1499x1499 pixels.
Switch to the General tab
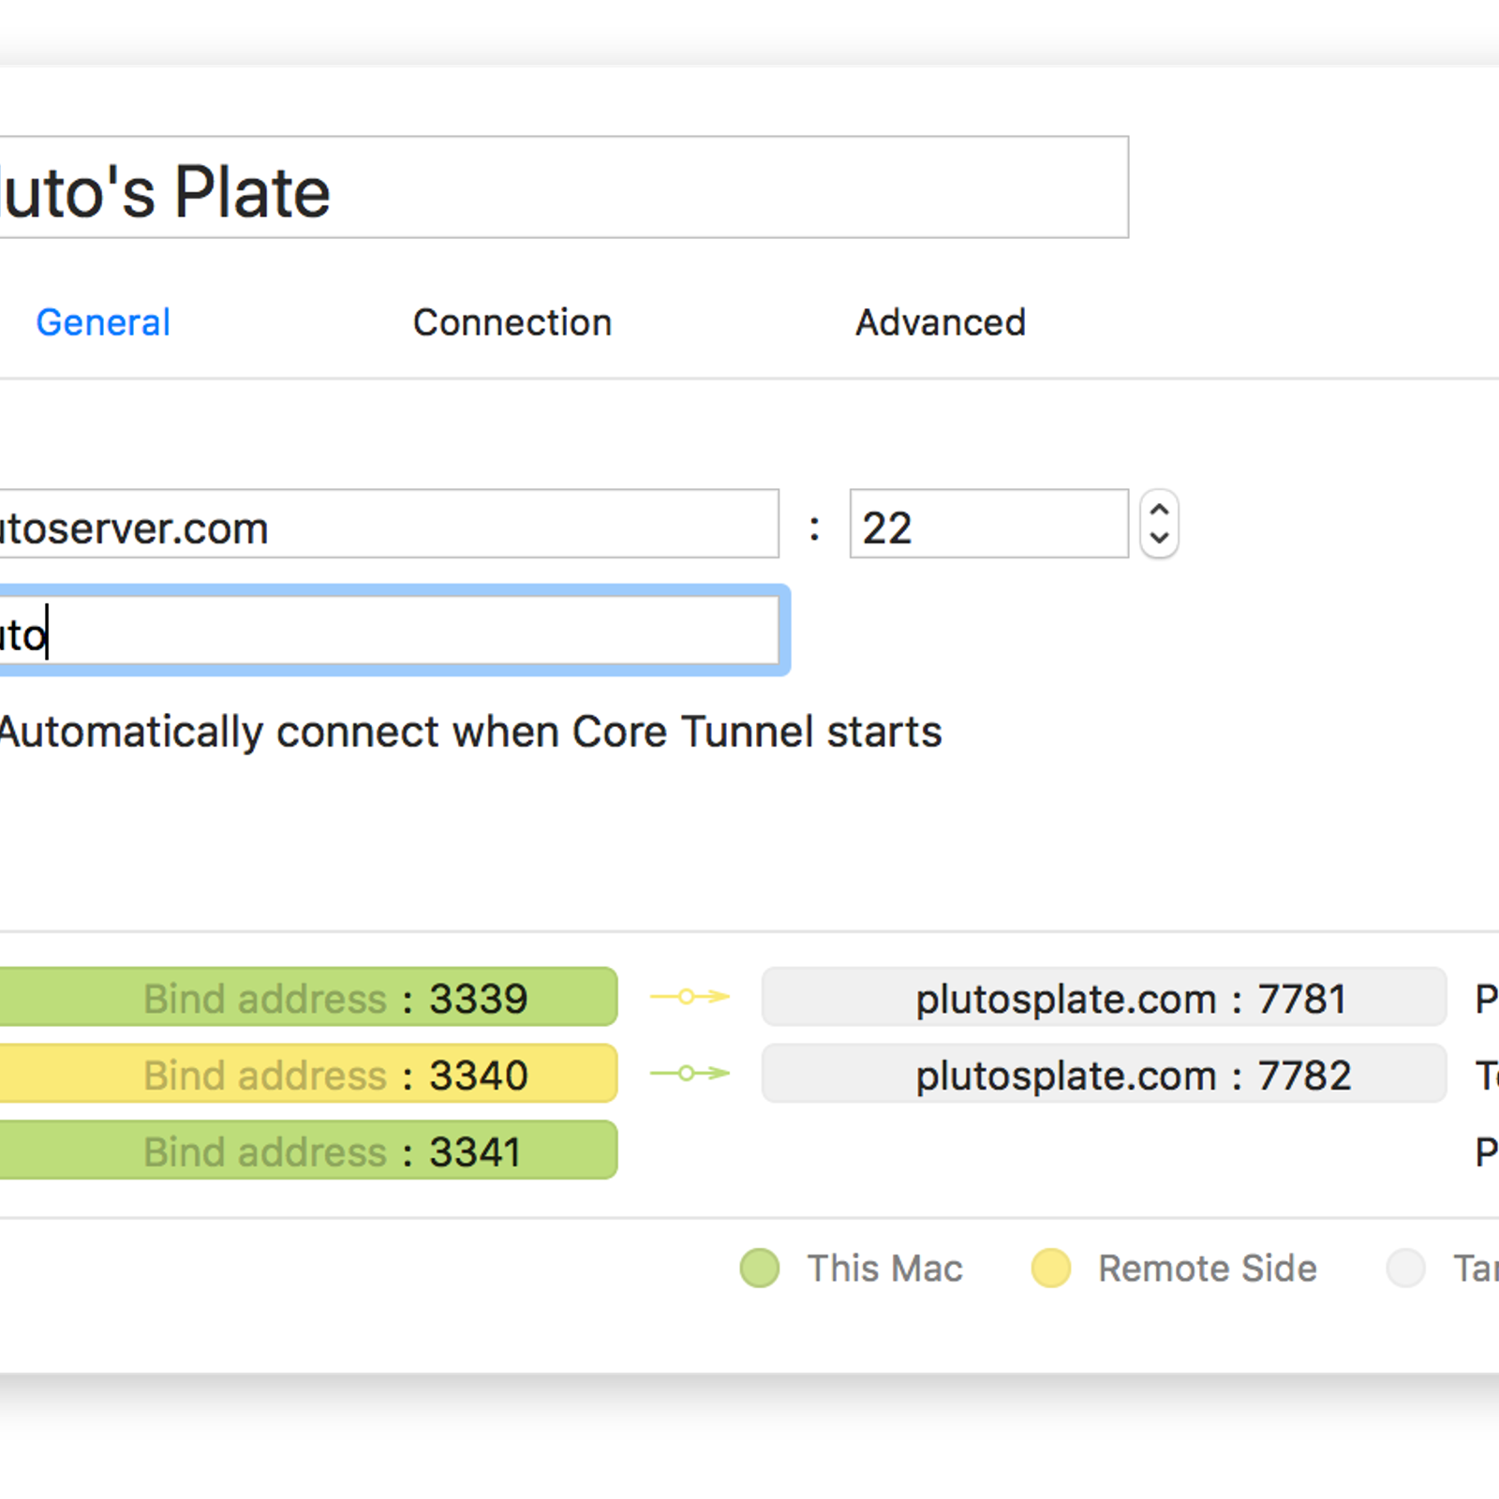pyautogui.click(x=103, y=322)
